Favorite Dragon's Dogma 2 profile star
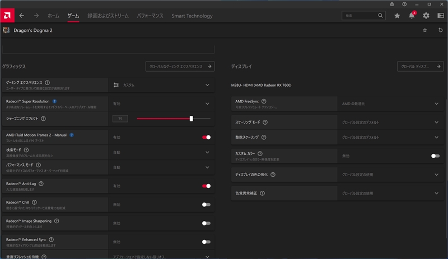Screen dimensions: 448x259 click(x=425, y=30)
